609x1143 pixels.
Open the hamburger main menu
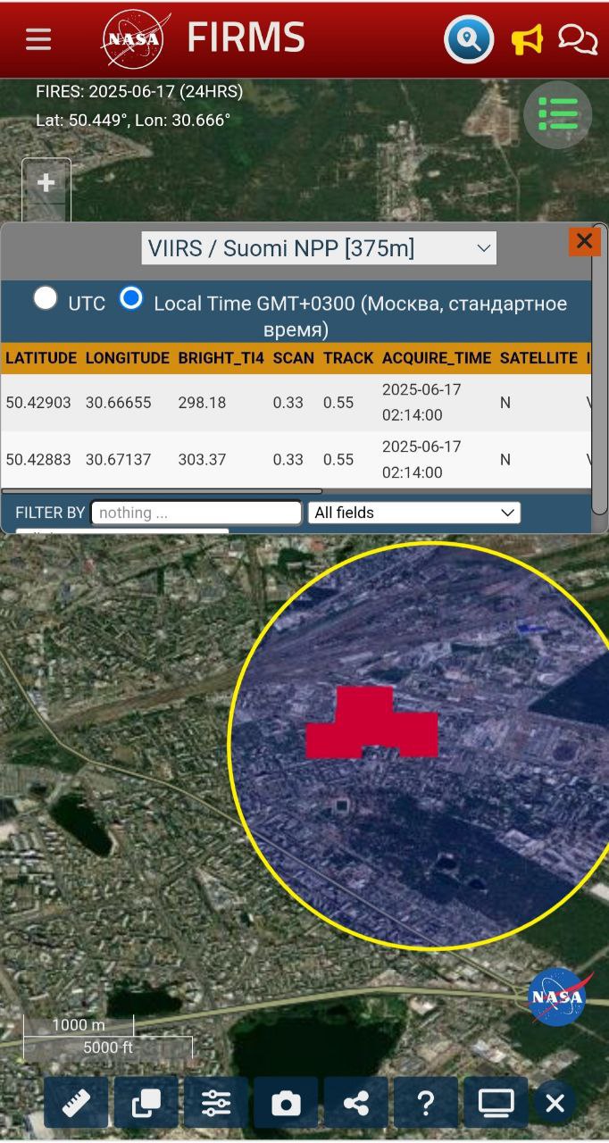coord(38,39)
